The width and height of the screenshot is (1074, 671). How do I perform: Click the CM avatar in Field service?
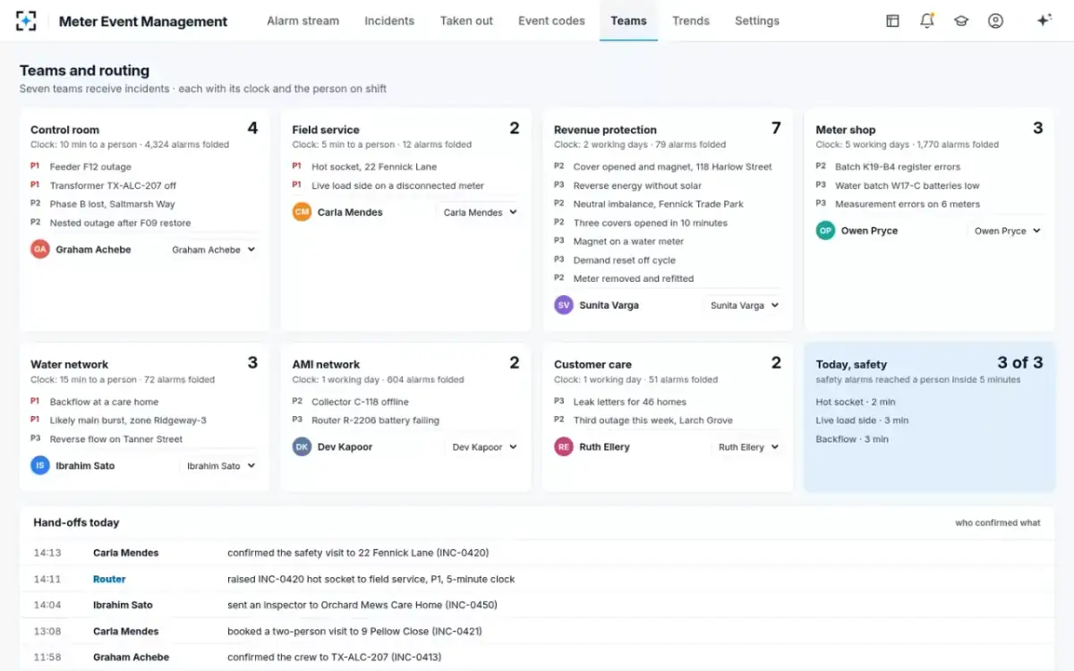point(302,212)
